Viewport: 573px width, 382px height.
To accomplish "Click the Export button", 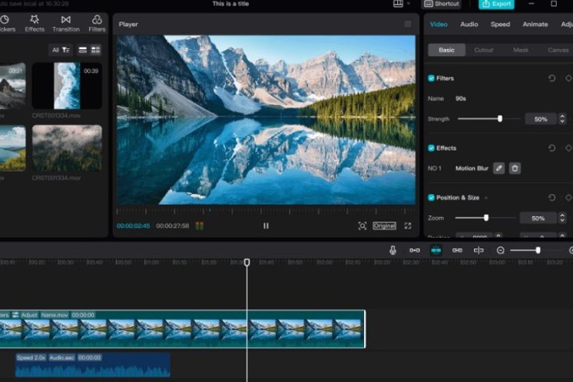I will point(496,4).
